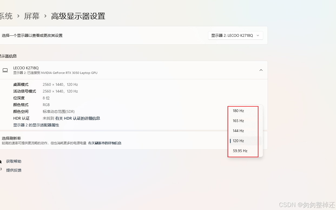This screenshot has width=336, height=210.
Task: Collapse the LECOO K2718Q info section chevron
Action: (x=261, y=70)
